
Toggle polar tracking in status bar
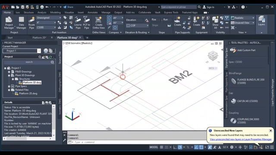click(x=180, y=147)
